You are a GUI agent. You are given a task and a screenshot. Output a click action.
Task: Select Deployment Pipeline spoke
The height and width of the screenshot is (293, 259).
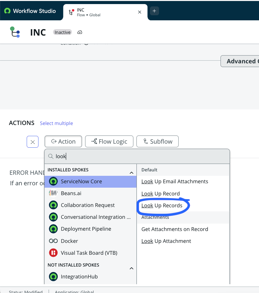pyautogui.click(x=90, y=229)
